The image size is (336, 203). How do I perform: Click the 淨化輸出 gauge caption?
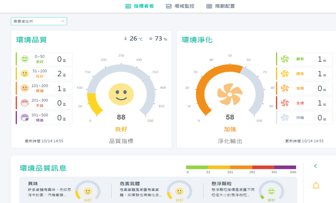point(230,141)
